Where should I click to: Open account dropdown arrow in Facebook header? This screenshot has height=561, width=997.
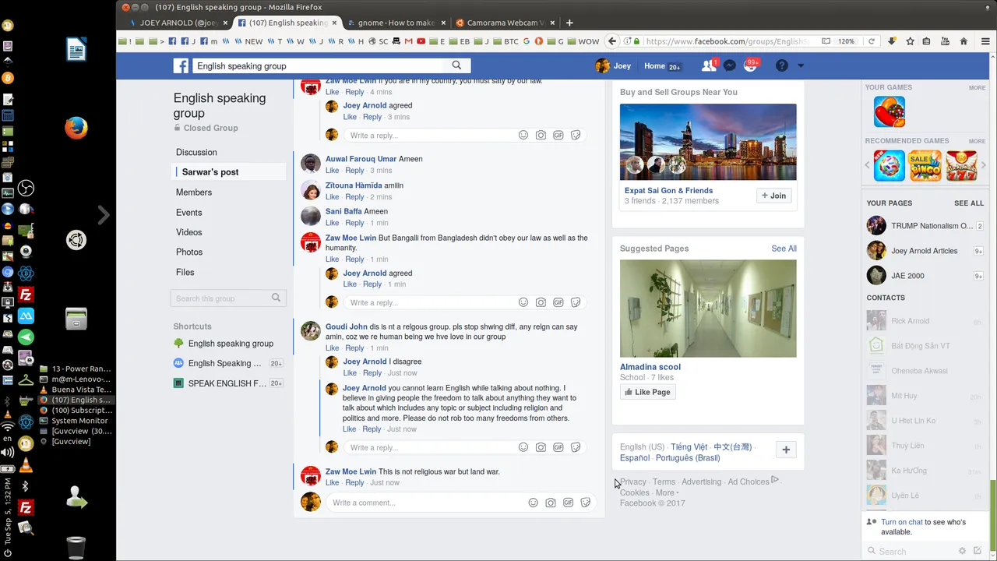click(801, 66)
